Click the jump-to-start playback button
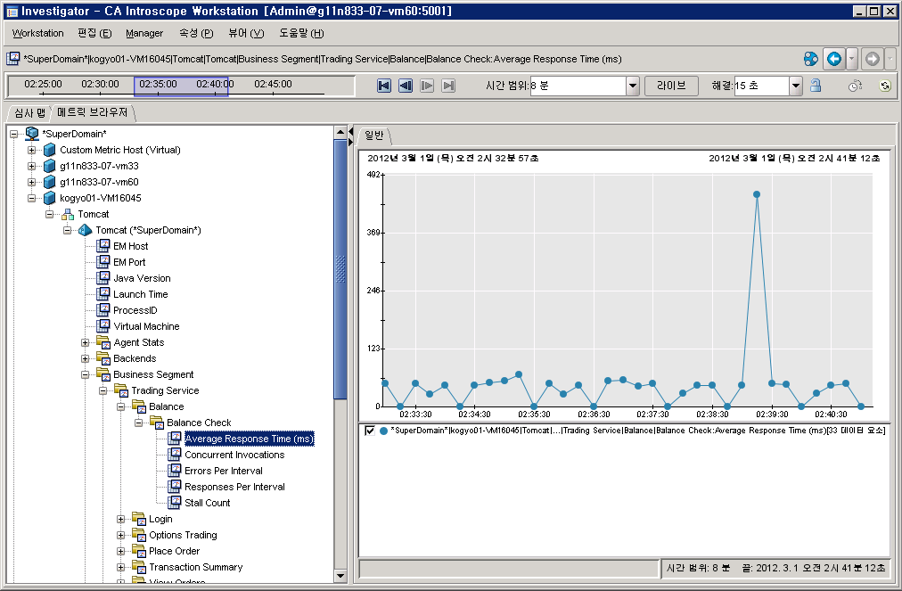 (x=384, y=86)
